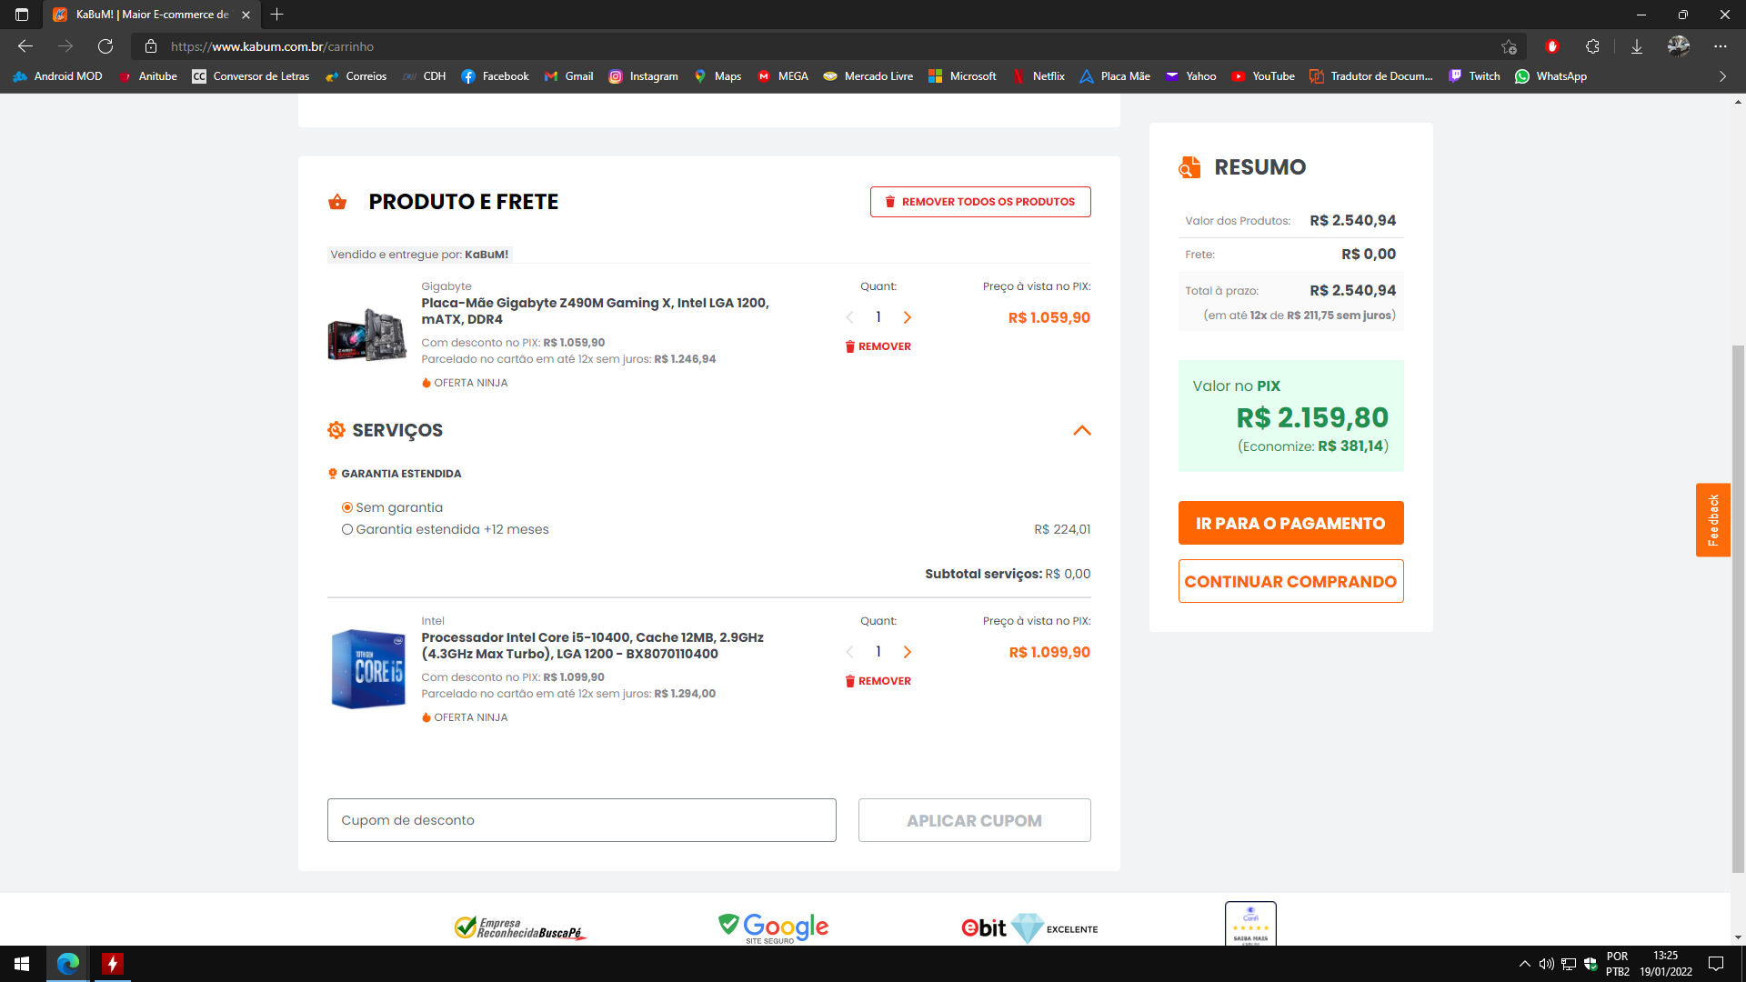Open the Netflix bookmark
This screenshot has width=1746, height=982.
1039,76
